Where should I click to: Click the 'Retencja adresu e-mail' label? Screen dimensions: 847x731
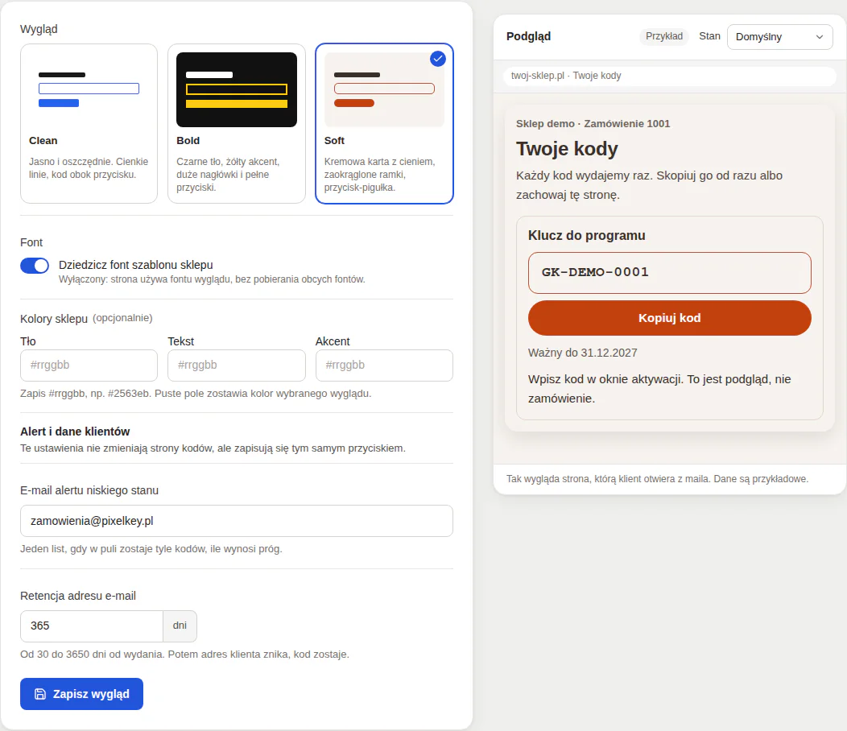[x=78, y=596]
